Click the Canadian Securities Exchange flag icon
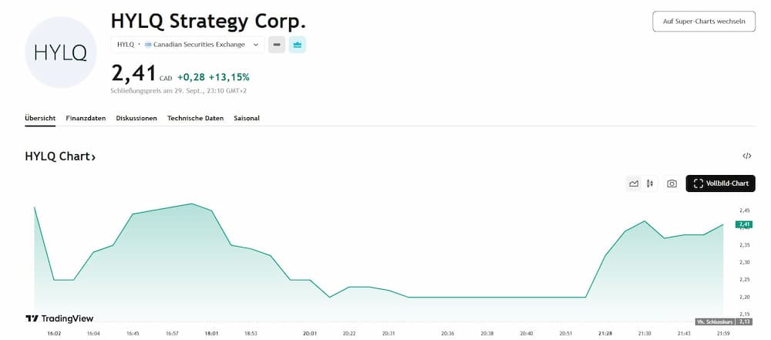 [x=148, y=45]
